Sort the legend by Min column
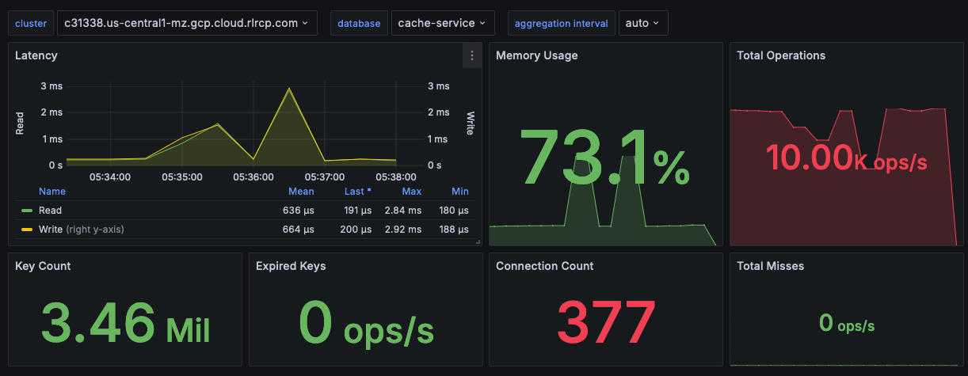 (x=460, y=191)
